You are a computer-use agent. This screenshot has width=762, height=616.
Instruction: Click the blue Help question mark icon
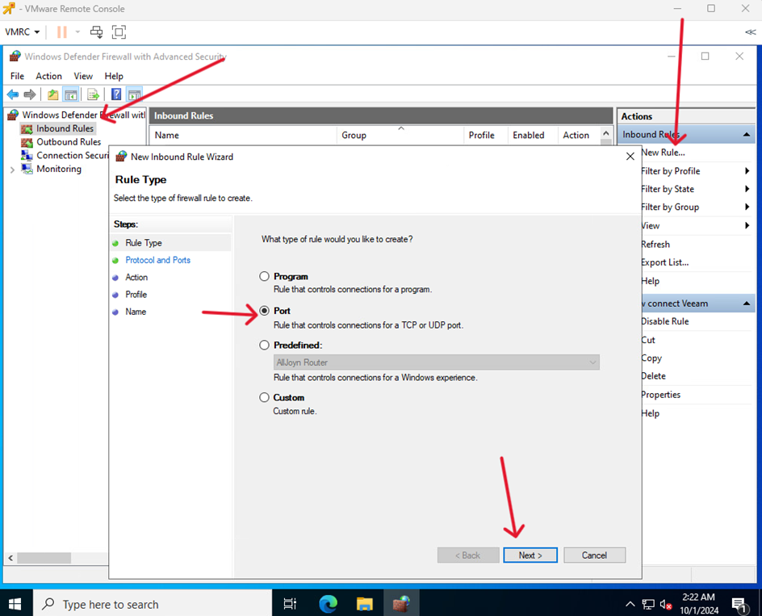tap(116, 94)
